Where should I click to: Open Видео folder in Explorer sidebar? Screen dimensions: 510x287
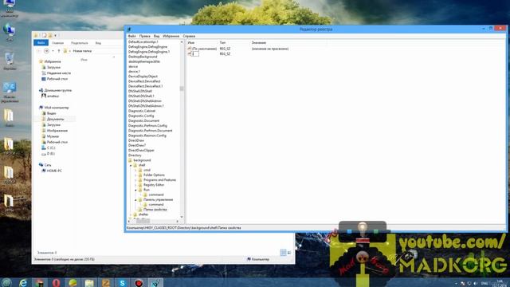51,113
